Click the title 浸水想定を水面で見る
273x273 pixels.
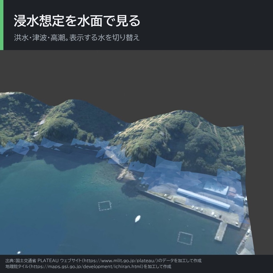pos(77,21)
